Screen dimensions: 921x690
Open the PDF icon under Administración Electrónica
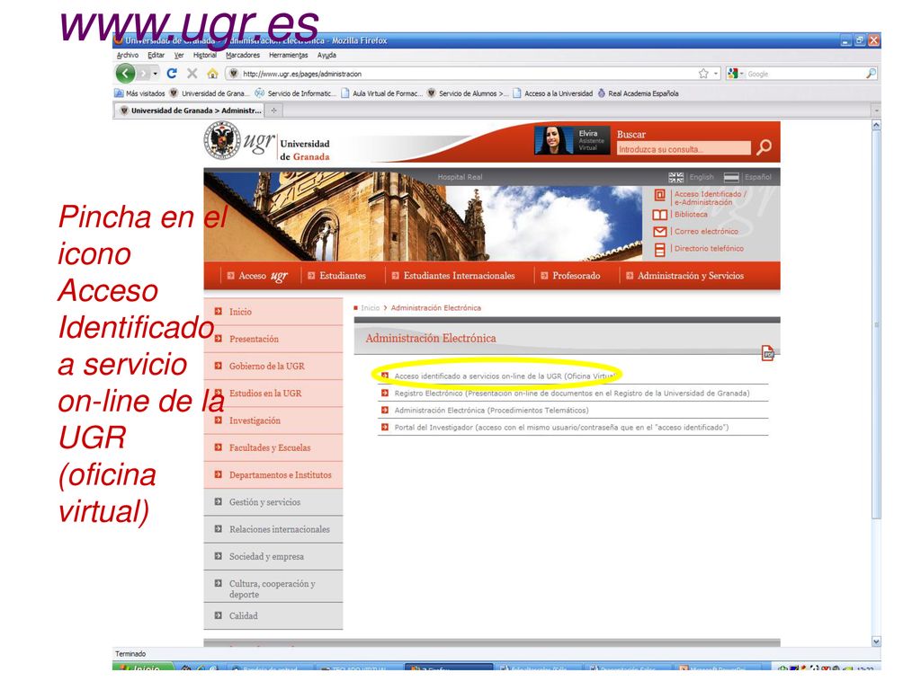pyautogui.click(x=768, y=353)
